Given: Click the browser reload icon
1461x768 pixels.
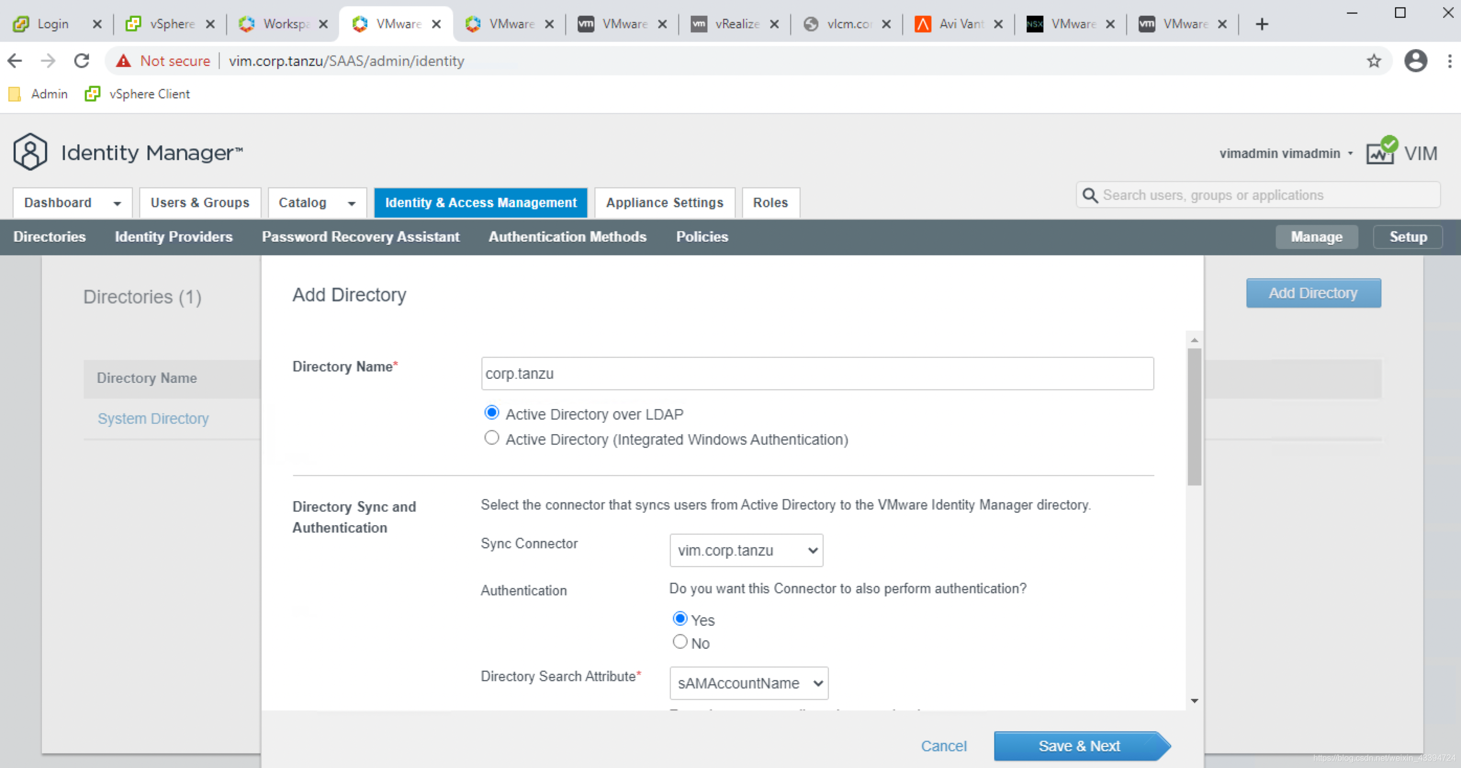Looking at the screenshot, I should pyautogui.click(x=82, y=61).
